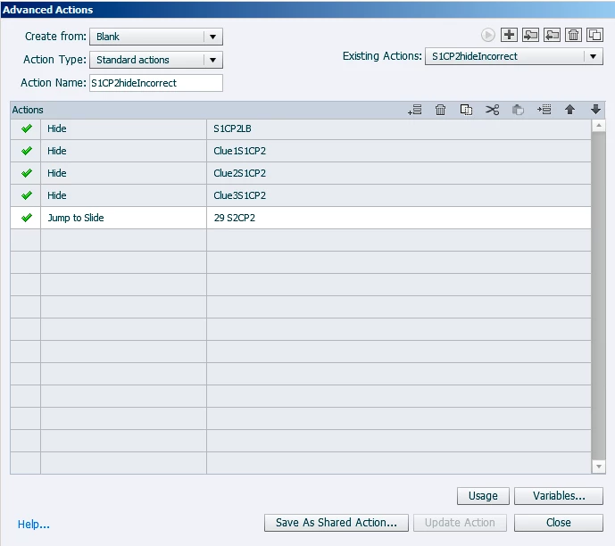
Task: Click the Import action icon
Action: point(531,35)
